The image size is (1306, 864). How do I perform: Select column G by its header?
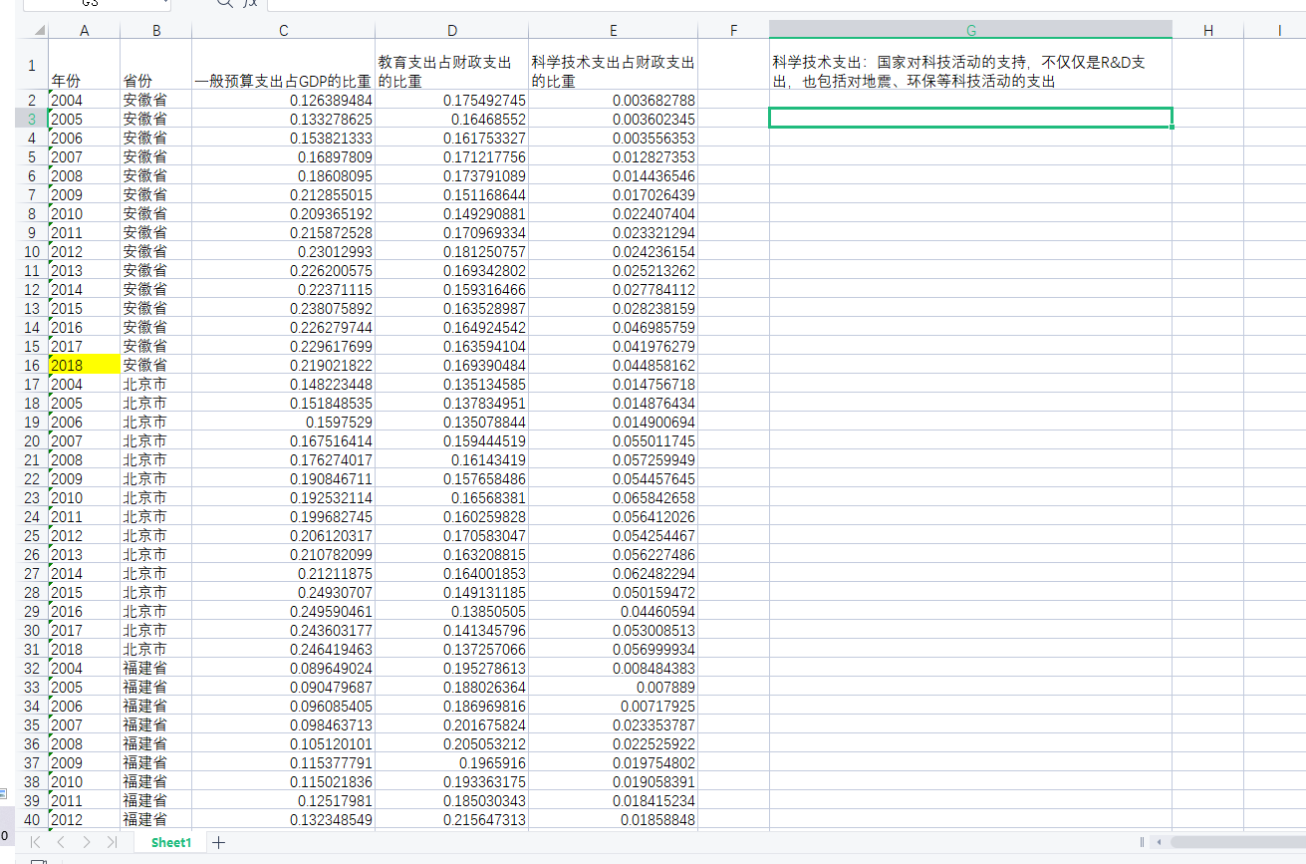click(x=969, y=30)
